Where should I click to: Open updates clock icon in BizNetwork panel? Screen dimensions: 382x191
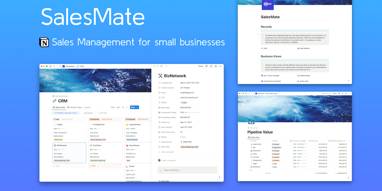click(211, 66)
